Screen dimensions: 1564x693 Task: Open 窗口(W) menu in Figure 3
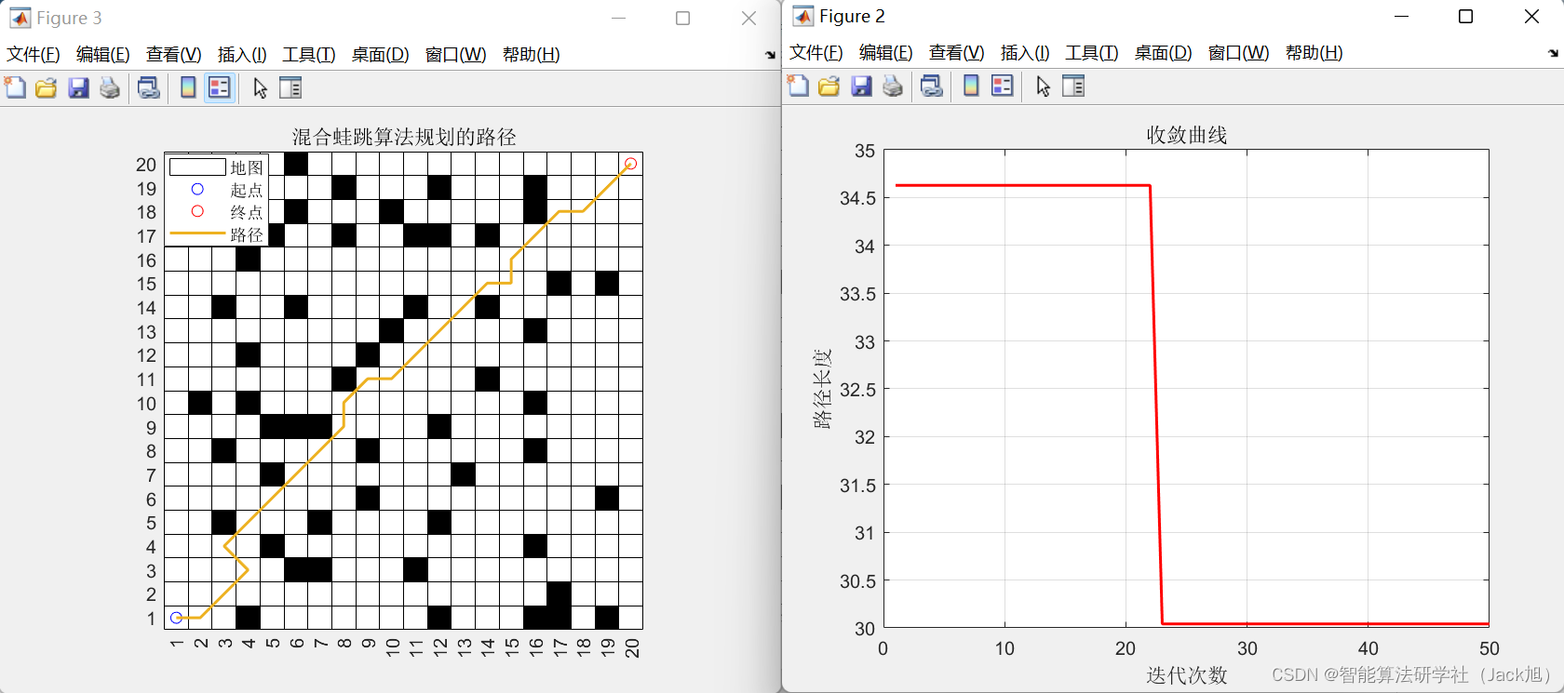[x=455, y=55]
